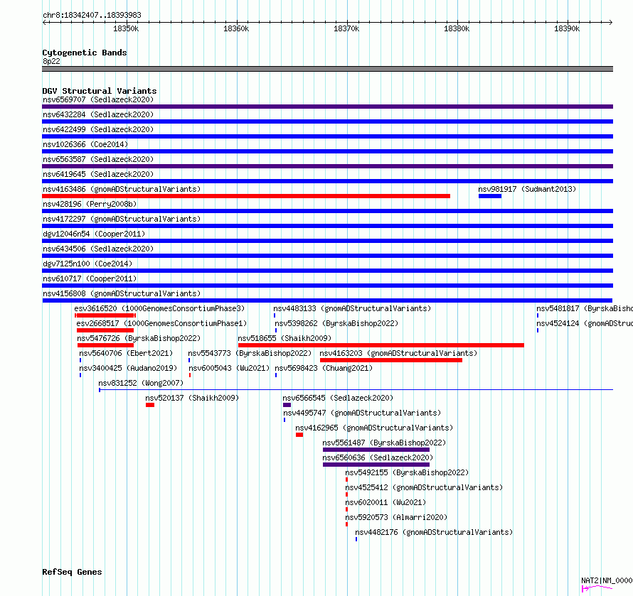Click nsv5481817 (ByrskaBishop) label
The image size is (633, 596).
584,308
